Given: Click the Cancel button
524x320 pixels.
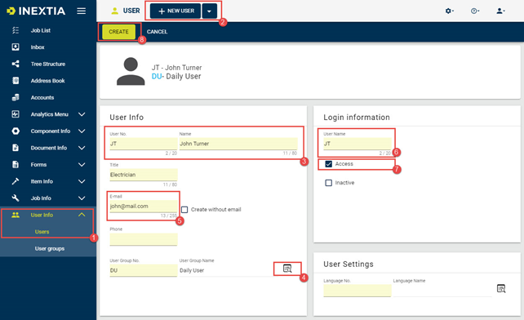Looking at the screenshot, I should (157, 32).
